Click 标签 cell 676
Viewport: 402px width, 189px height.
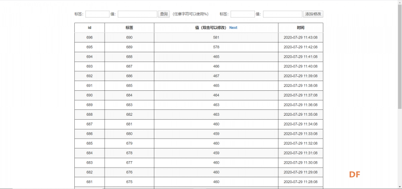tap(129, 172)
